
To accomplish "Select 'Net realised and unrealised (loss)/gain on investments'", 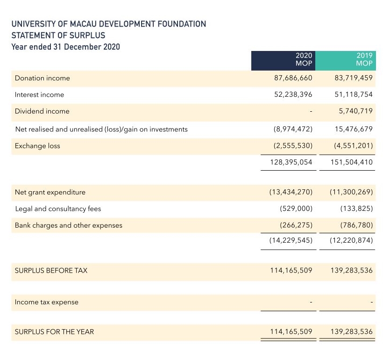I will pyautogui.click(x=101, y=129).
